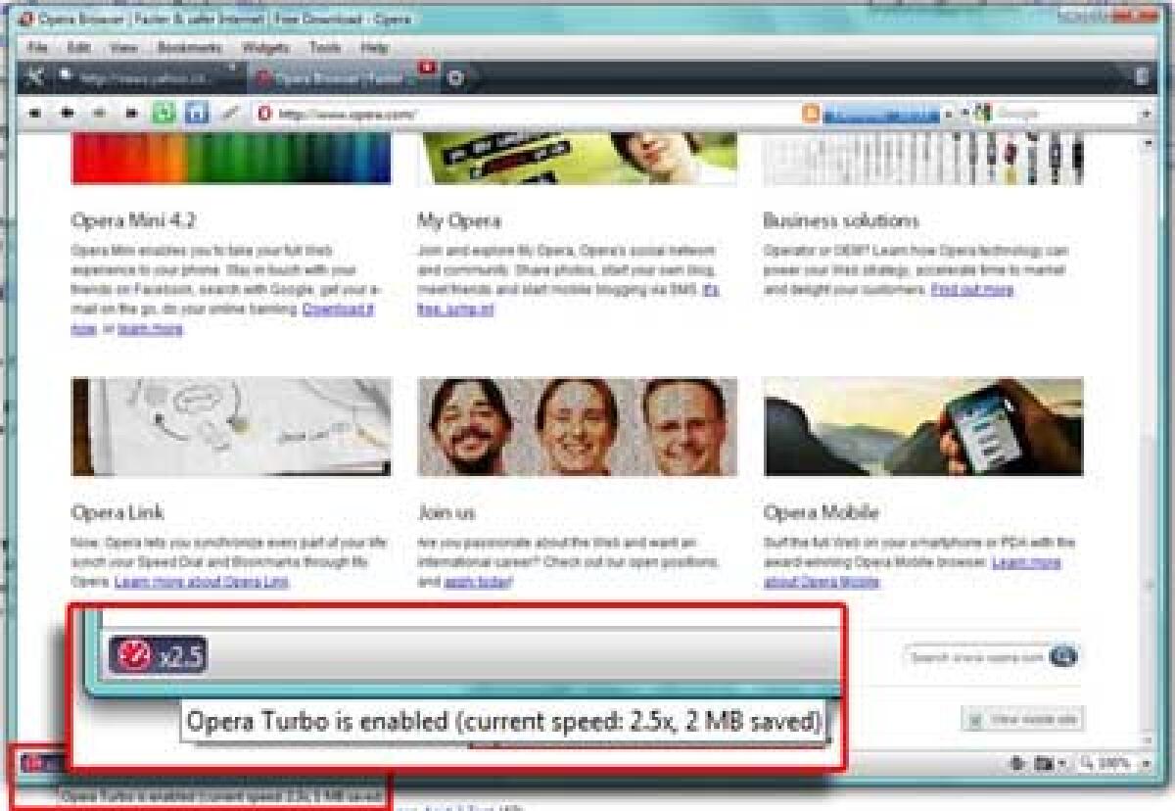
Task: Click the Opera Mini color bars image
Action: 231,161
